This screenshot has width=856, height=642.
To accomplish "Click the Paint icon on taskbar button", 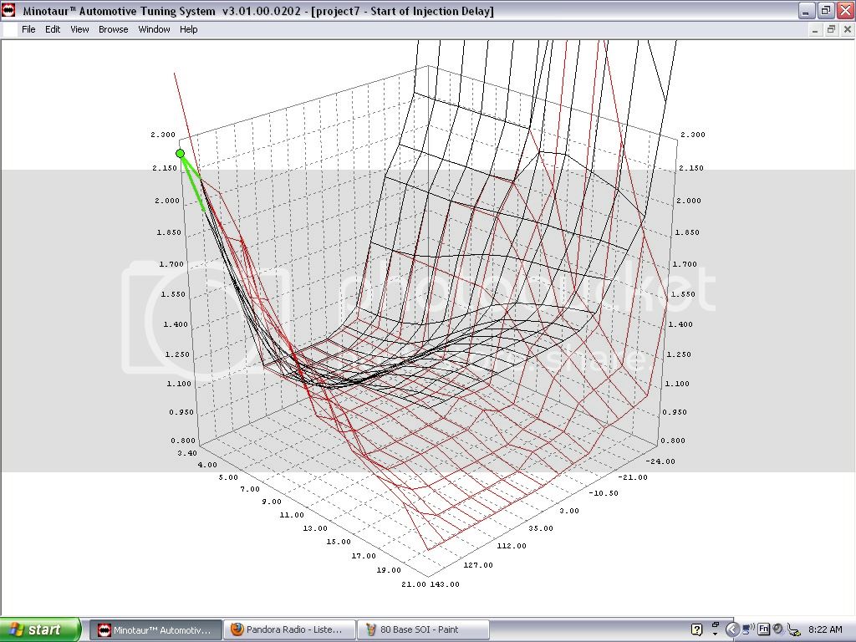I will tap(370, 629).
